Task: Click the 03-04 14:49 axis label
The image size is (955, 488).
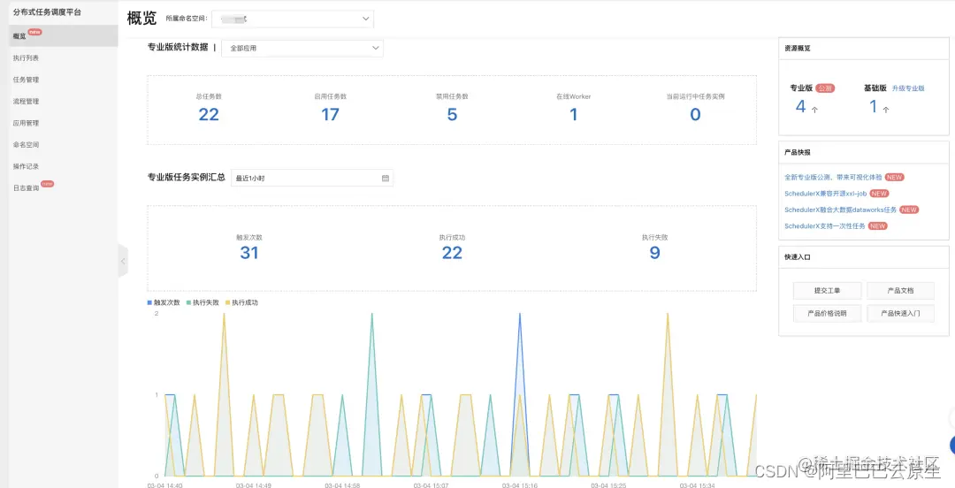Action: pyautogui.click(x=254, y=485)
